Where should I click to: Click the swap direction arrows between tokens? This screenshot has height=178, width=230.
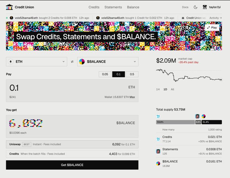tap(72, 62)
